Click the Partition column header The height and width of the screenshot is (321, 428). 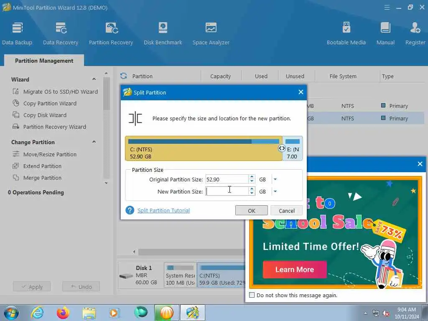[x=143, y=76]
